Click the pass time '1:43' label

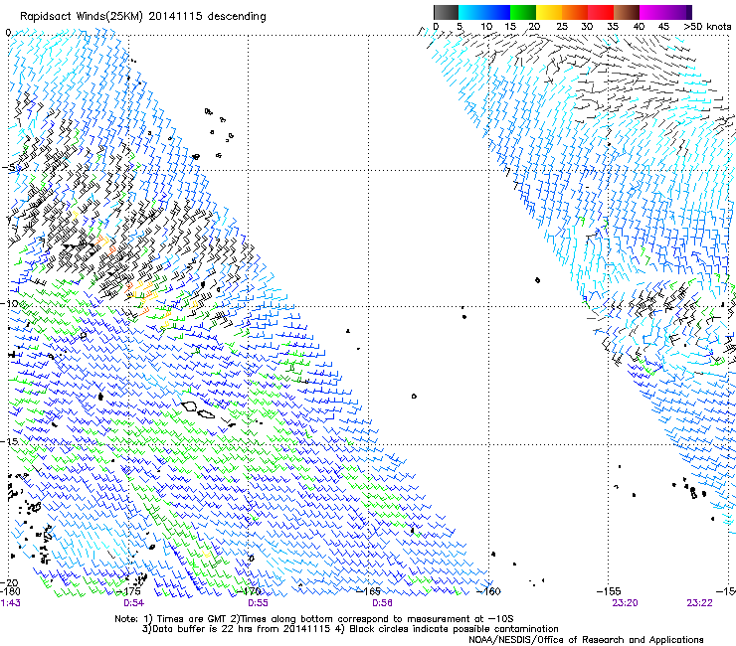tap(11, 603)
